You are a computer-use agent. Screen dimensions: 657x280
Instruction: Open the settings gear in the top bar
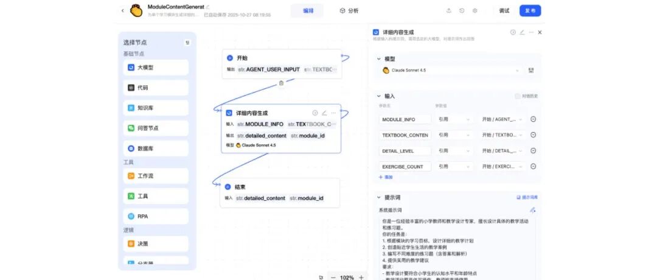point(474,11)
